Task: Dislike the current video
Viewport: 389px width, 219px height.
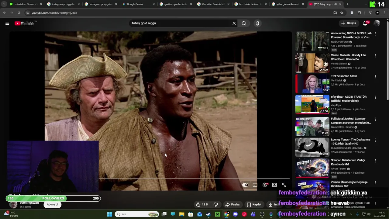Action: click(216, 204)
